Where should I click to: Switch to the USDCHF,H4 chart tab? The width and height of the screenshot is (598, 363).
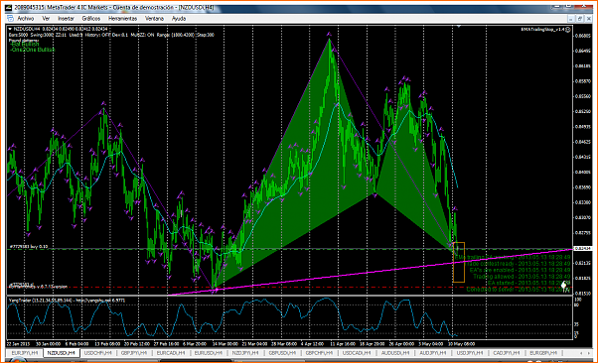[x=98, y=353]
